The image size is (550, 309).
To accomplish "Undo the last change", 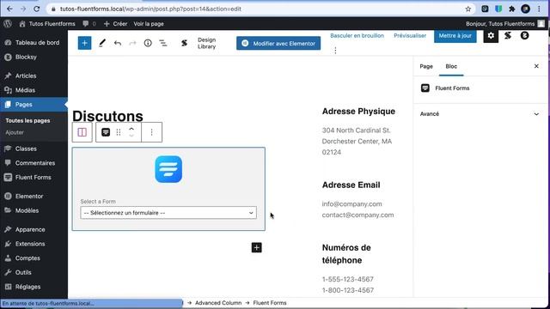I will coord(118,43).
